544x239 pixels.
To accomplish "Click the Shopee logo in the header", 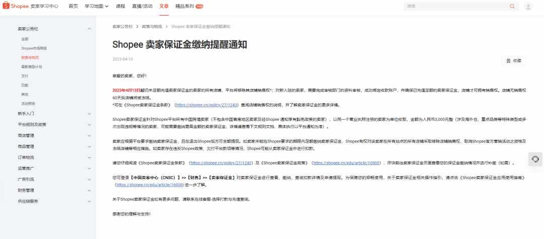I will (x=16, y=6).
